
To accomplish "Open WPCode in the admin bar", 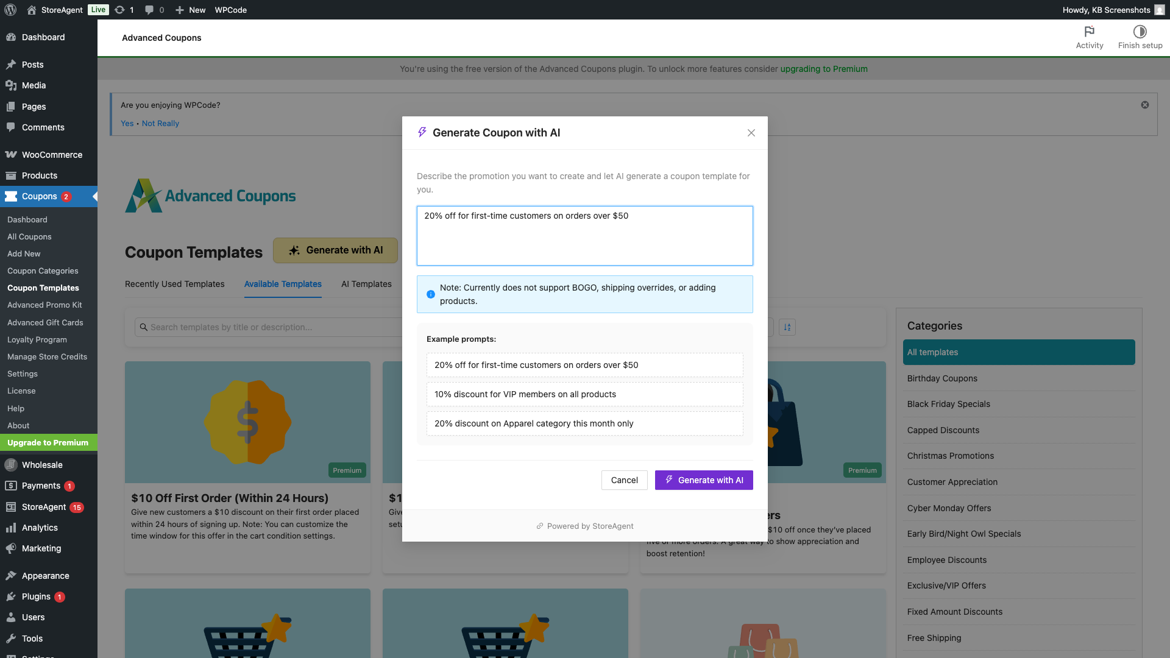I will pos(230,10).
